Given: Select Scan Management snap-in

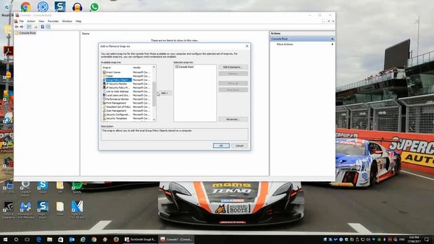Looking at the screenshot, I should coord(127,110).
